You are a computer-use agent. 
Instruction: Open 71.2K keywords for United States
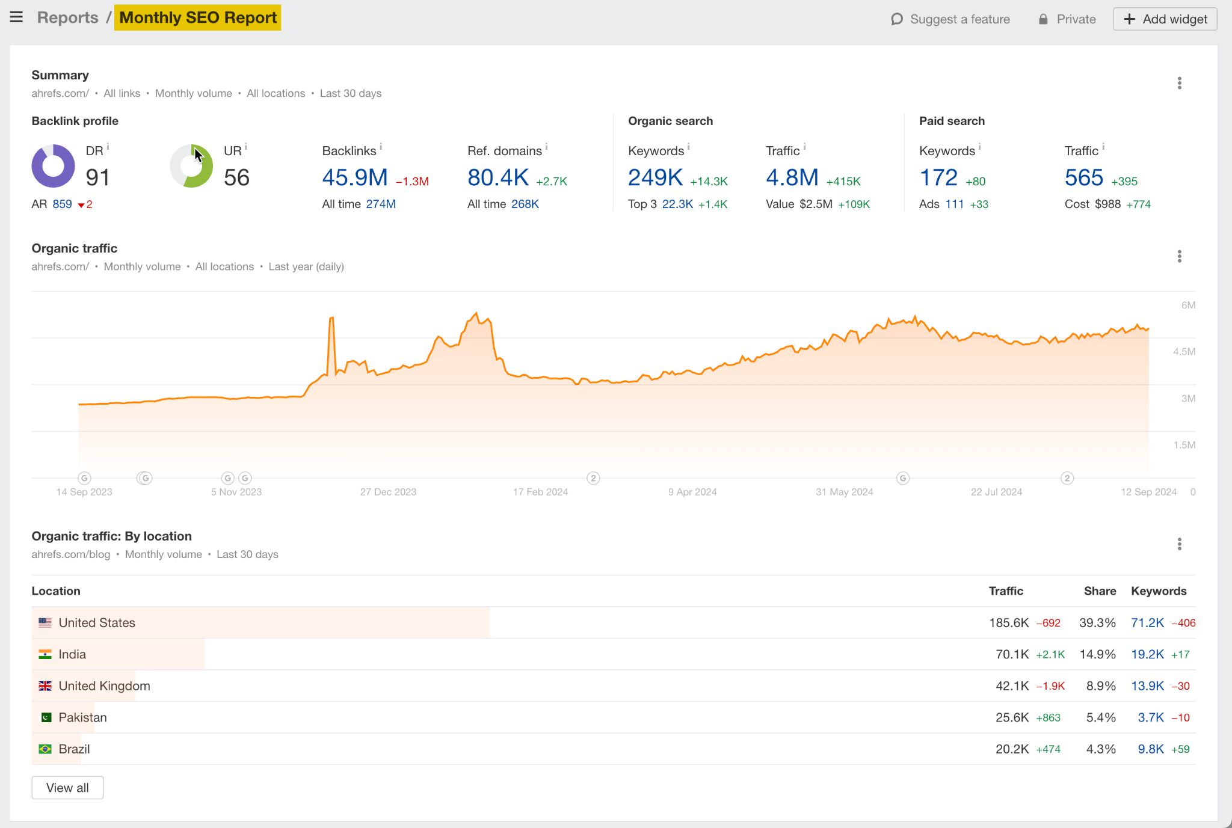point(1147,622)
